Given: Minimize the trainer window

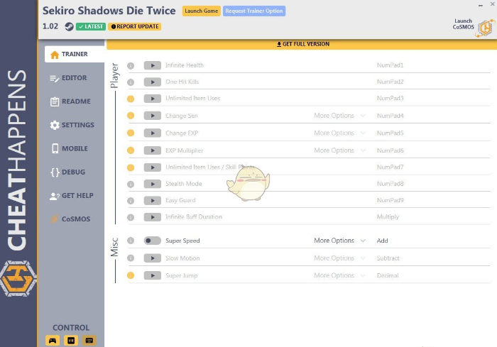Looking at the screenshot, I should [481, 5].
